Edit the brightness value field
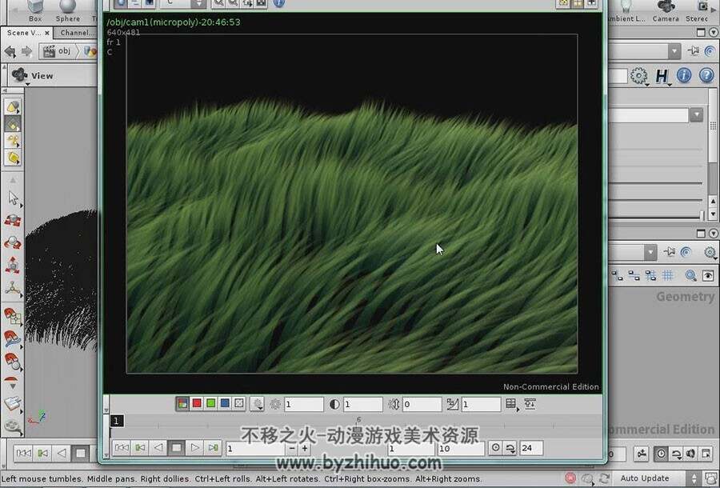The image size is (720, 488). 303,405
